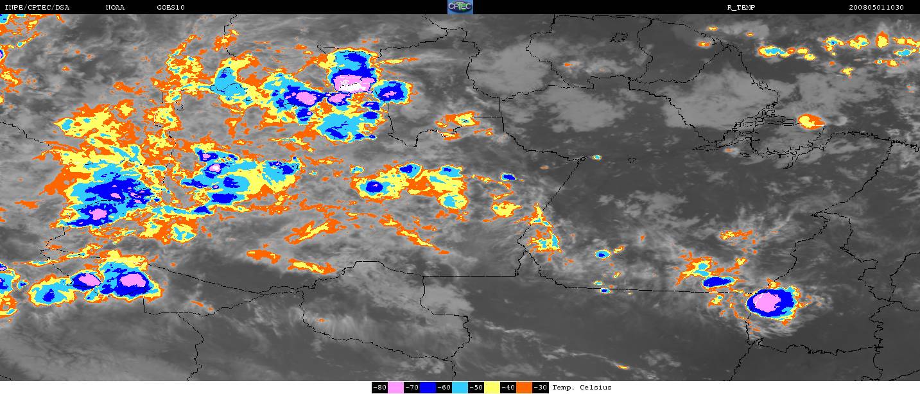Select the INPE/CPTEC/DSA header text
The image size is (920, 394).
click(37, 7)
